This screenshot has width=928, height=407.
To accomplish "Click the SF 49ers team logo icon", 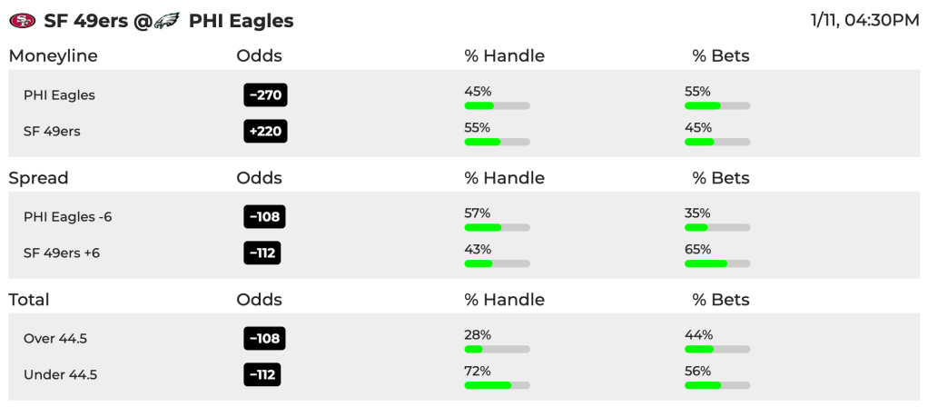I will tap(23, 21).
